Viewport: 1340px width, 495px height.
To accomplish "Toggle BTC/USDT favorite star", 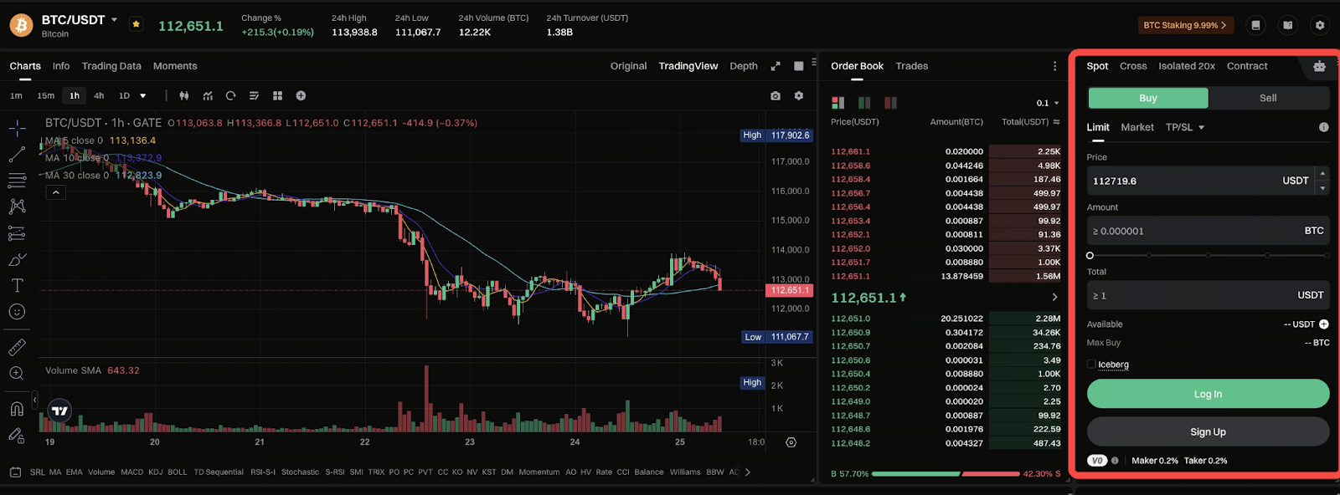I will 136,24.
